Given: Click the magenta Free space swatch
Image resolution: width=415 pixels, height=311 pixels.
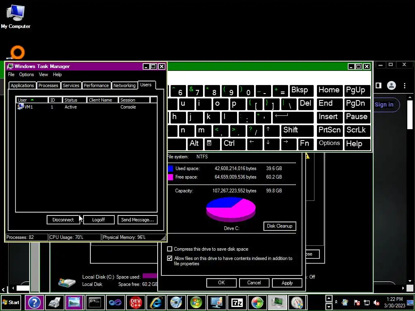Looking at the screenshot, I should click(171, 177).
